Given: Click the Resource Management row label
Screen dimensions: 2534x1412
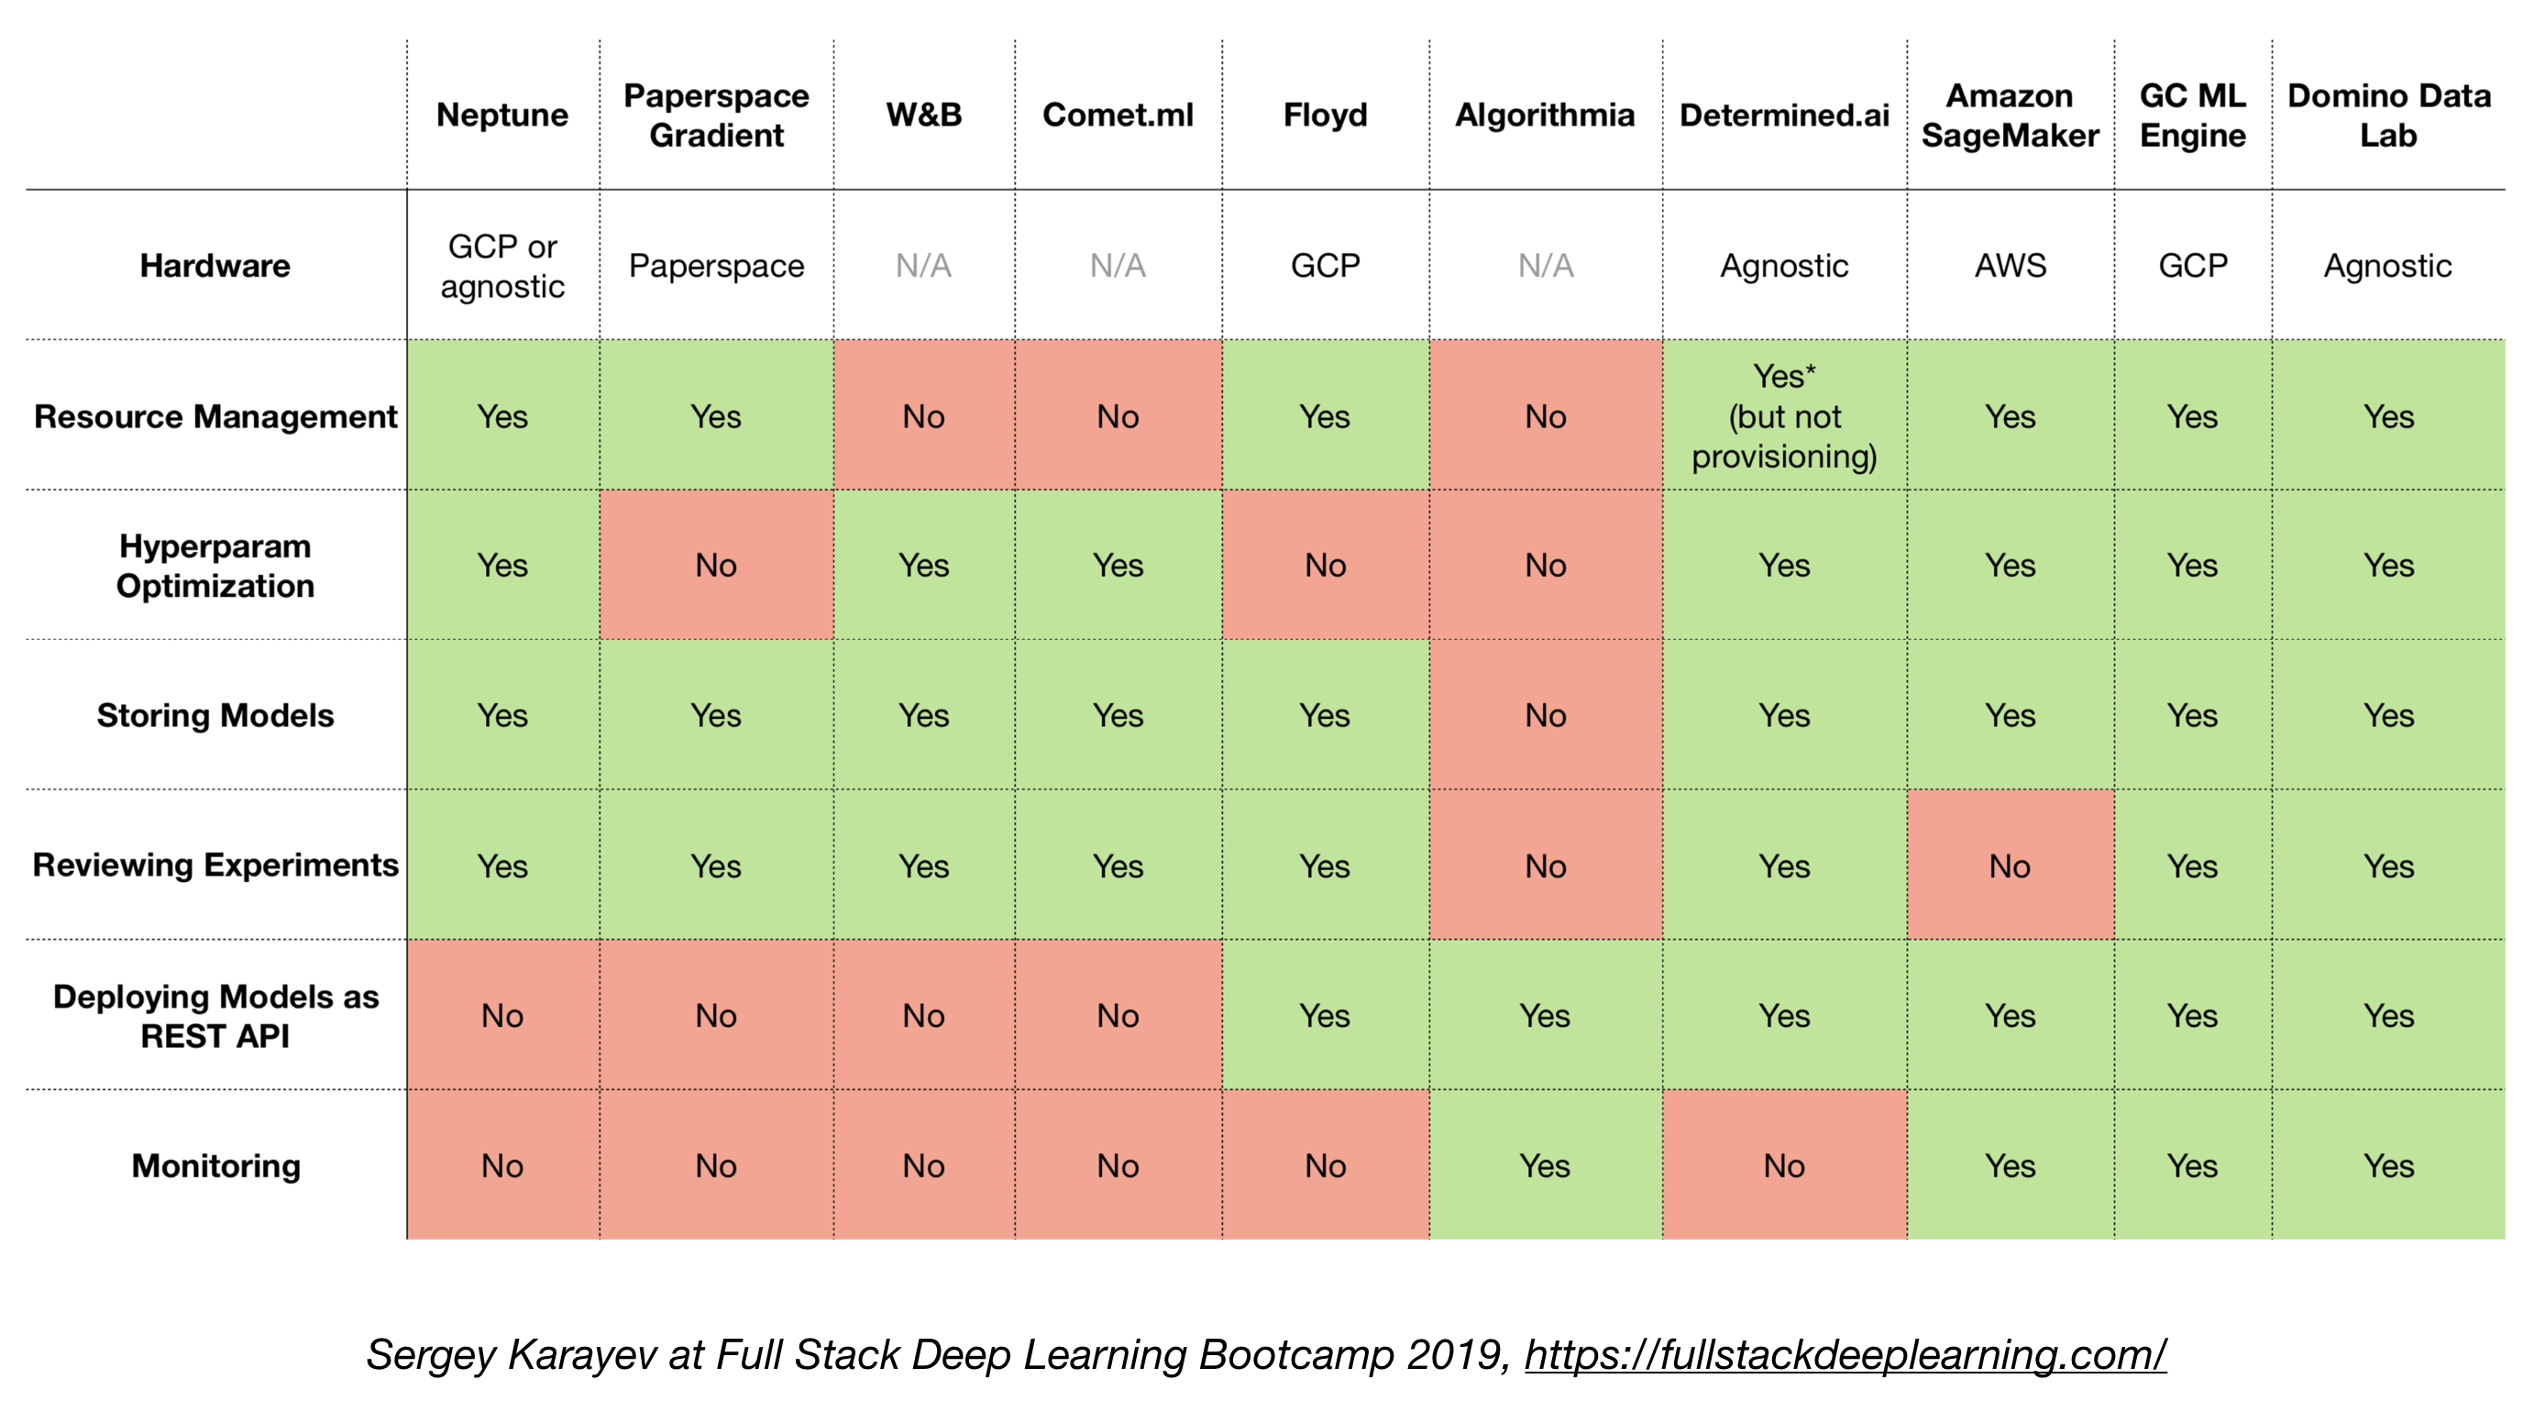Looking at the screenshot, I should [215, 416].
